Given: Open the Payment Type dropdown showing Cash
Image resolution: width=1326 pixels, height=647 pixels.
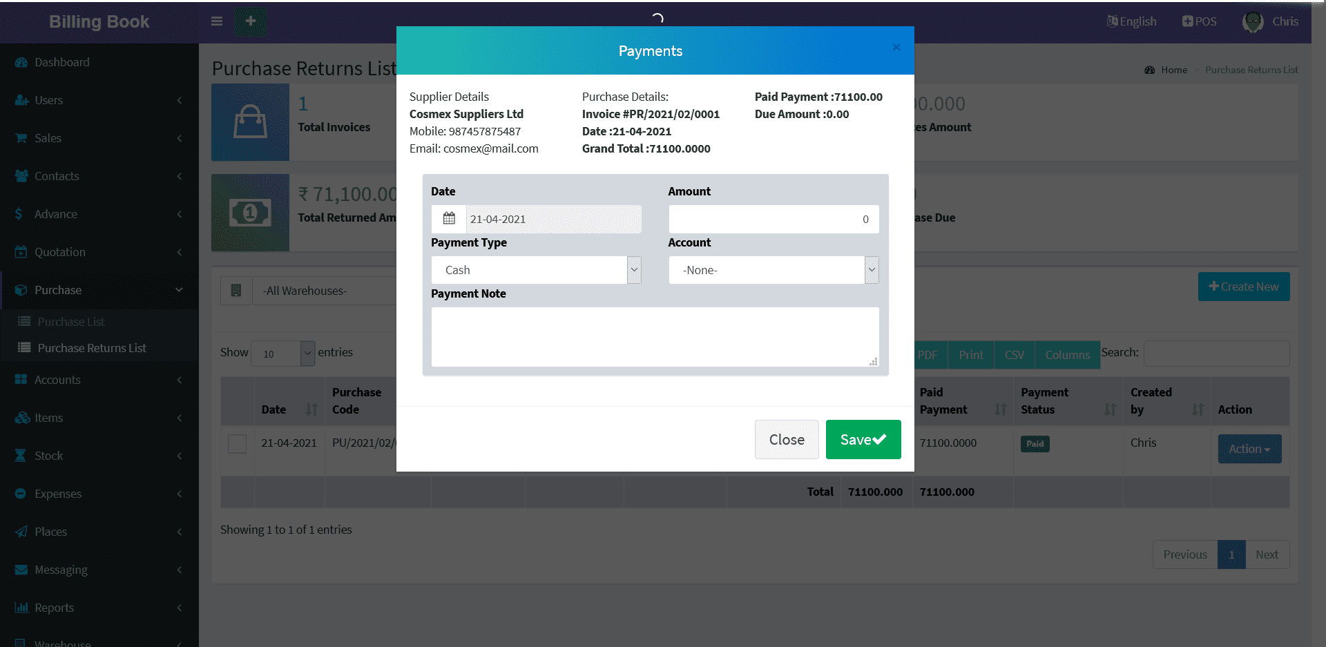Looking at the screenshot, I should pyautogui.click(x=536, y=270).
